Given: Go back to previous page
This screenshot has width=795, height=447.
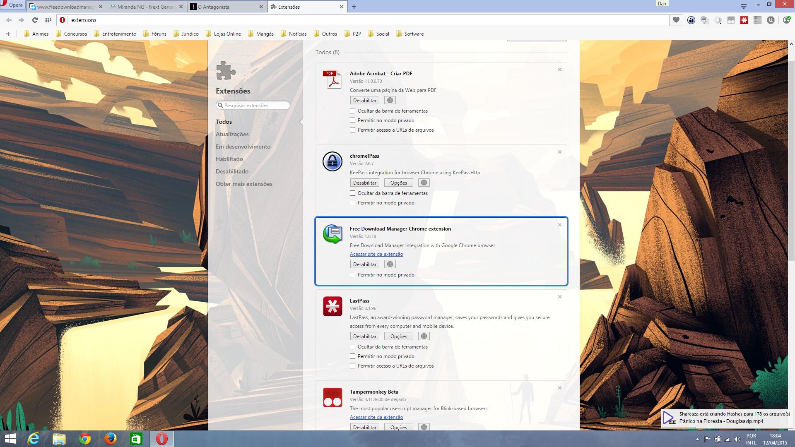Looking at the screenshot, I should [8, 20].
